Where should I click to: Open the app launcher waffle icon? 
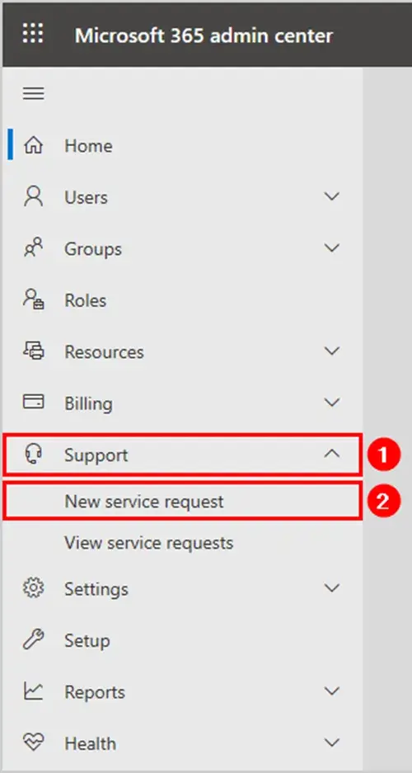pyautogui.click(x=33, y=34)
